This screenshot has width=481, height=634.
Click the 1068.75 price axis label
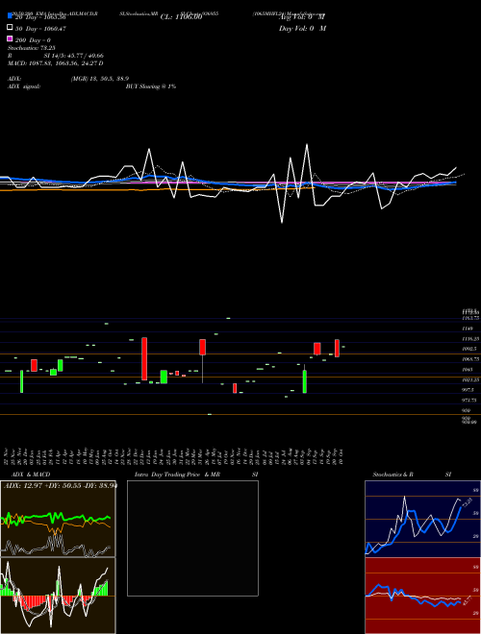[x=470, y=359]
